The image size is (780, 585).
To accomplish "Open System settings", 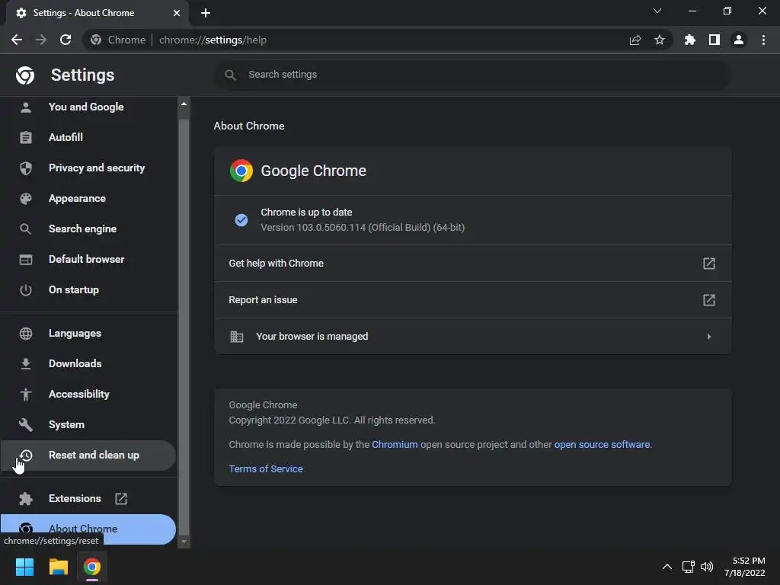I will [88, 424].
